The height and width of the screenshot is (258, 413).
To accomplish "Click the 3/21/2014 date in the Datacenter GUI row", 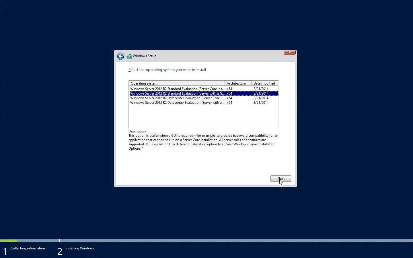I will [261, 103].
